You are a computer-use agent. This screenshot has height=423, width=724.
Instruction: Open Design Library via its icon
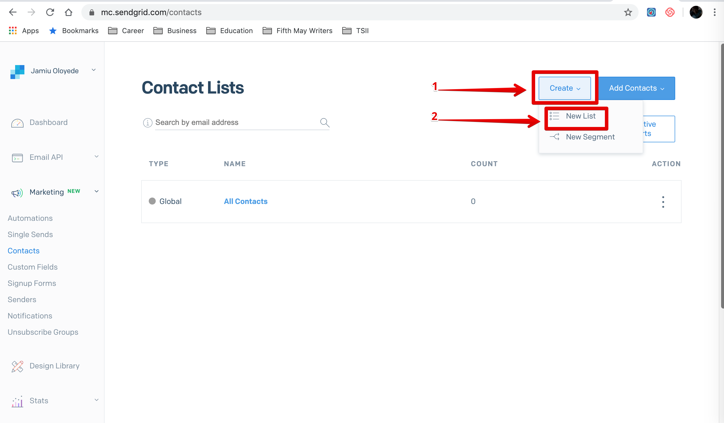(17, 366)
